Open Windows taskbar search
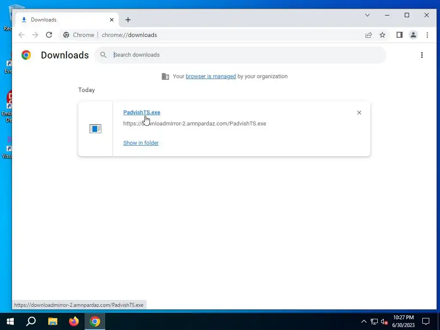The image size is (440, 330). pos(31,321)
